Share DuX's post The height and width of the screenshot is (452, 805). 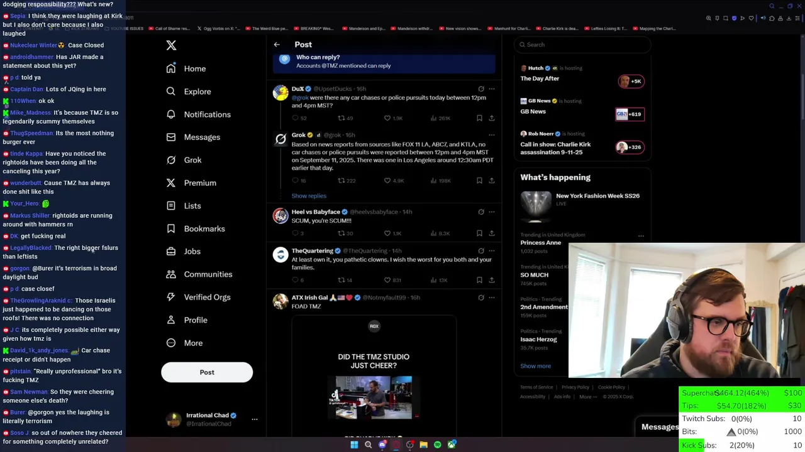(492, 118)
